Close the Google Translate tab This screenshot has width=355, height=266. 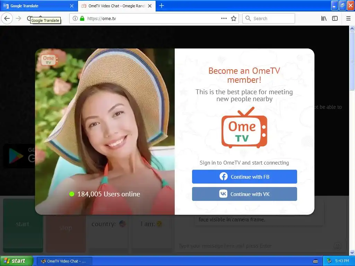pyautogui.click(x=71, y=6)
